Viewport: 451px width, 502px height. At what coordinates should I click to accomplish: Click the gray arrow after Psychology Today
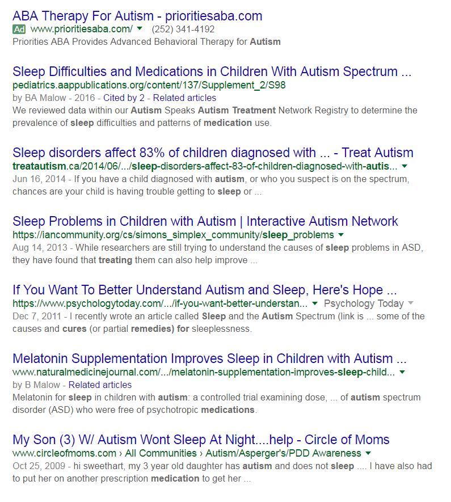click(411, 303)
